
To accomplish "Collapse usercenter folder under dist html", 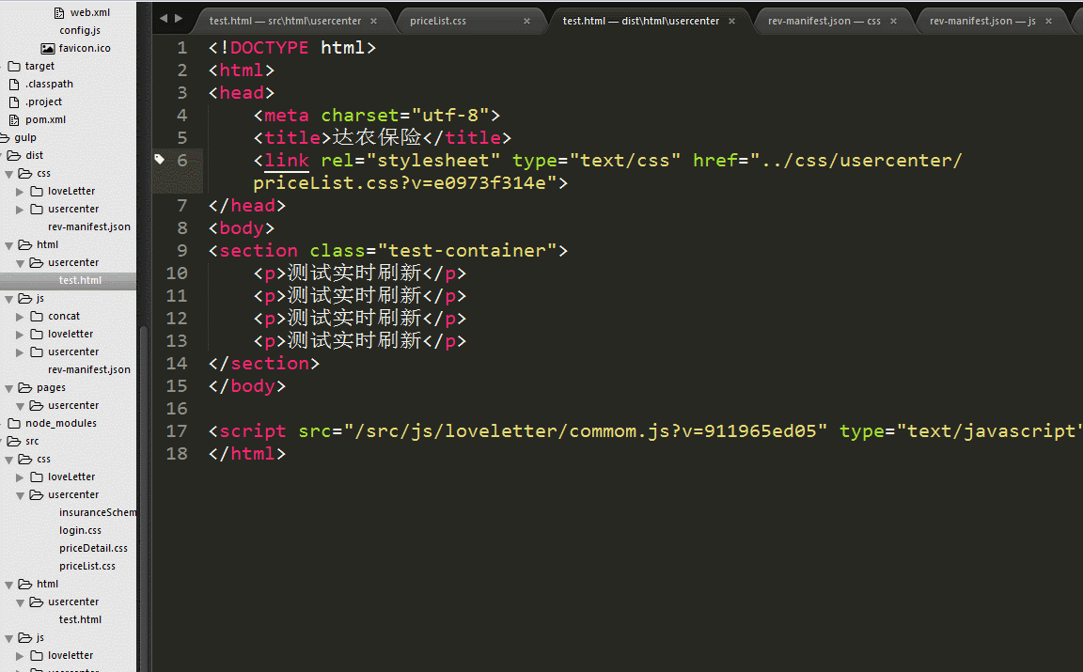I will (x=20, y=263).
